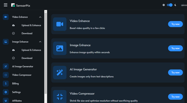This screenshot has height=103, width=187.
Task: Click the Video Compressor card compress icon
Action: pyautogui.click(x=60, y=97)
